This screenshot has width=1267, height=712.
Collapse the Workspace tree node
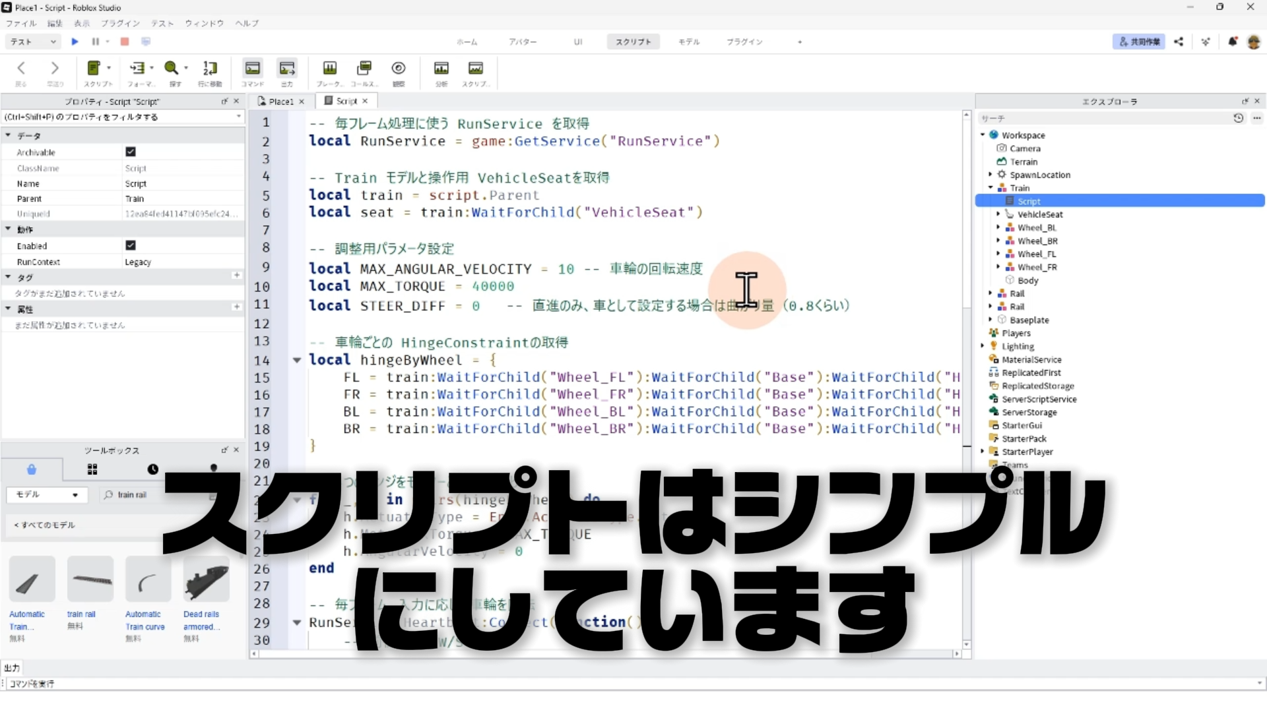coord(983,135)
